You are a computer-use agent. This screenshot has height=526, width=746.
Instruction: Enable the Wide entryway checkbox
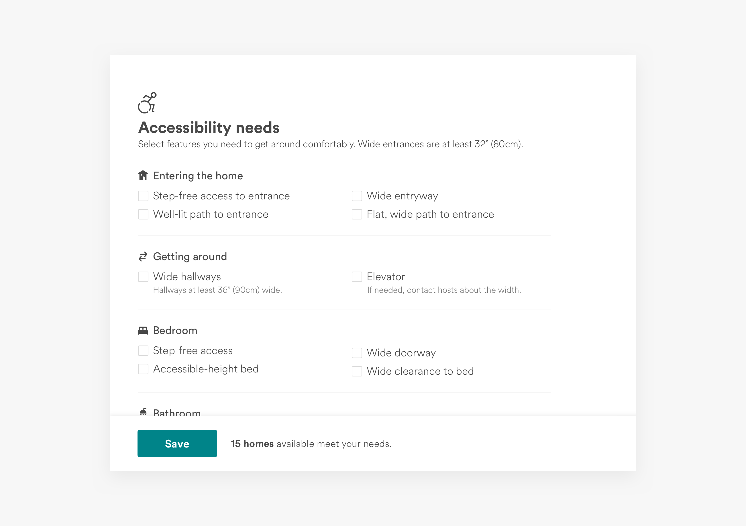pyautogui.click(x=357, y=196)
